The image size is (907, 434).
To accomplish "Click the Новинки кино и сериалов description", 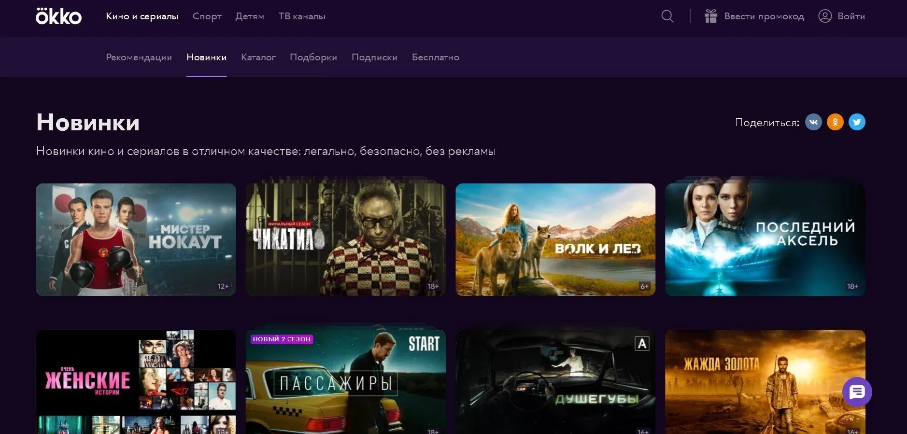I will [266, 151].
